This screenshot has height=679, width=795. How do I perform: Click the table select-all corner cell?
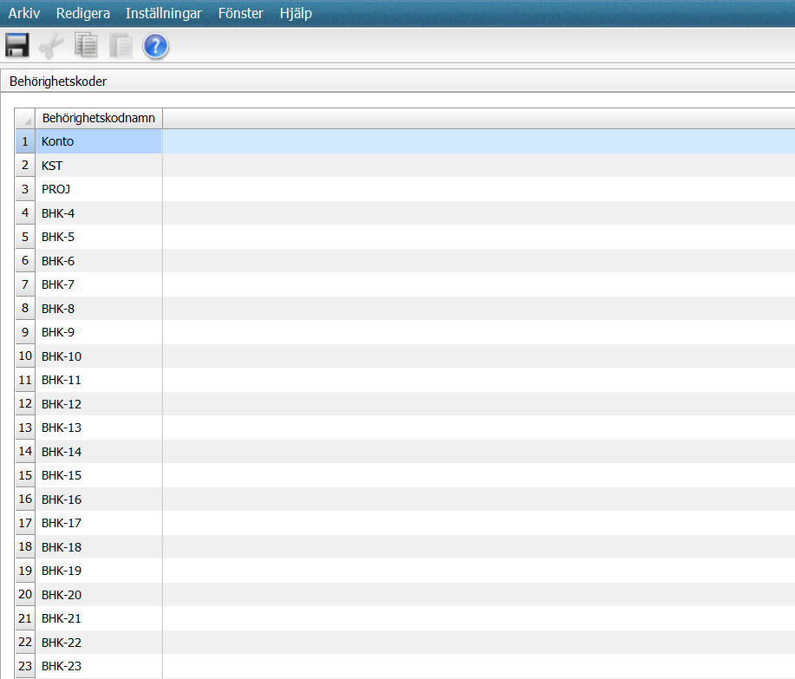point(25,118)
